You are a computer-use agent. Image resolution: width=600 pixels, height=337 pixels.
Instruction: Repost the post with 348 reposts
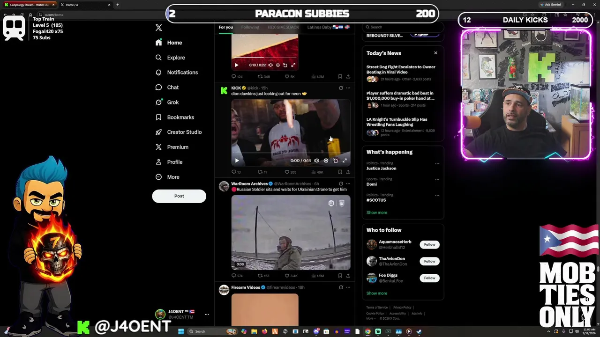tap(264, 76)
